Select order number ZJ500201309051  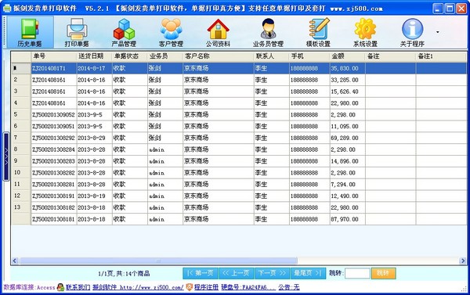tap(54, 127)
